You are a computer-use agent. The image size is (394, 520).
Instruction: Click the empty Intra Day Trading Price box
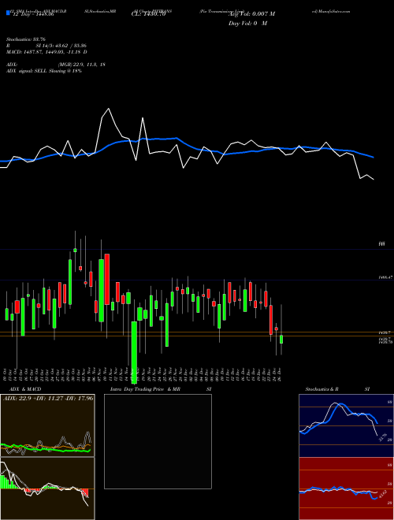158,441
